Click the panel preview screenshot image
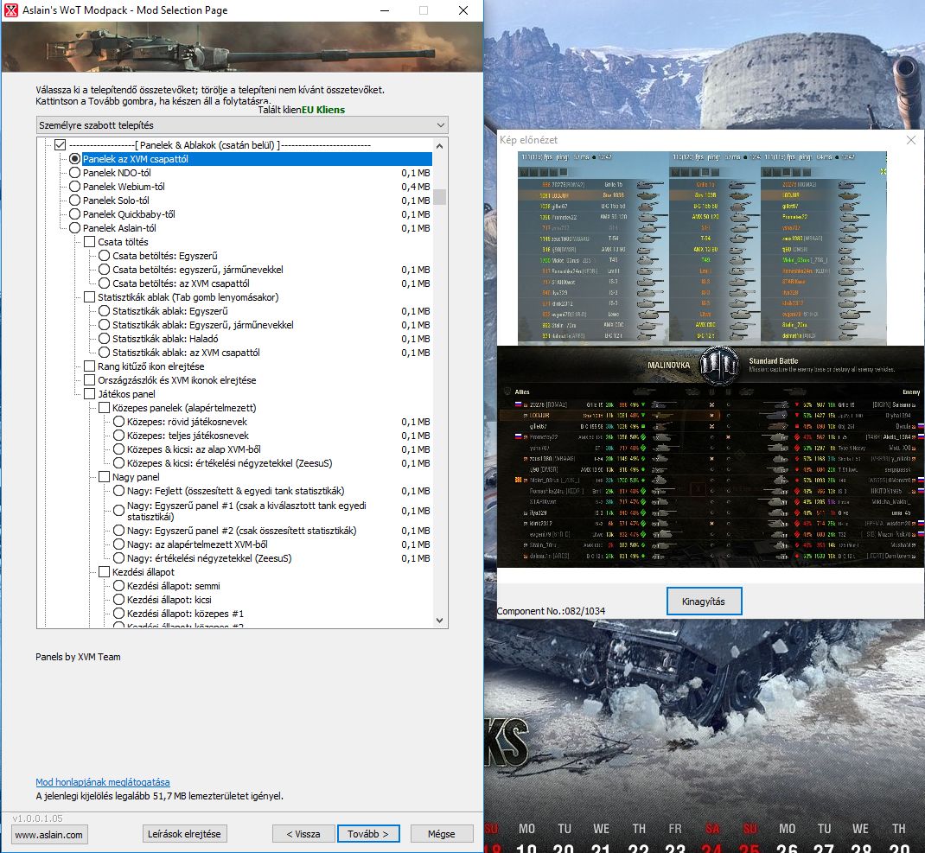The width and height of the screenshot is (925, 853). [711, 360]
